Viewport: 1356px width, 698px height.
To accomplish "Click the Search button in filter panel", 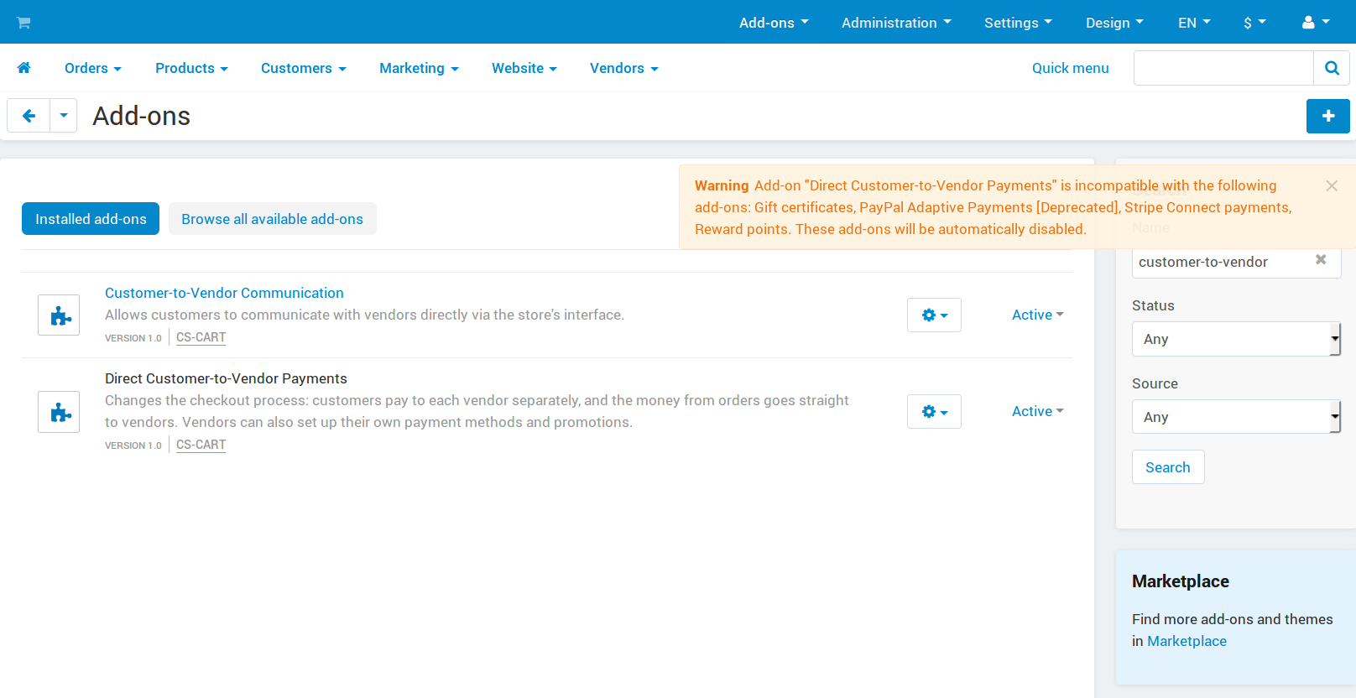I will click(x=1168, y=467).
